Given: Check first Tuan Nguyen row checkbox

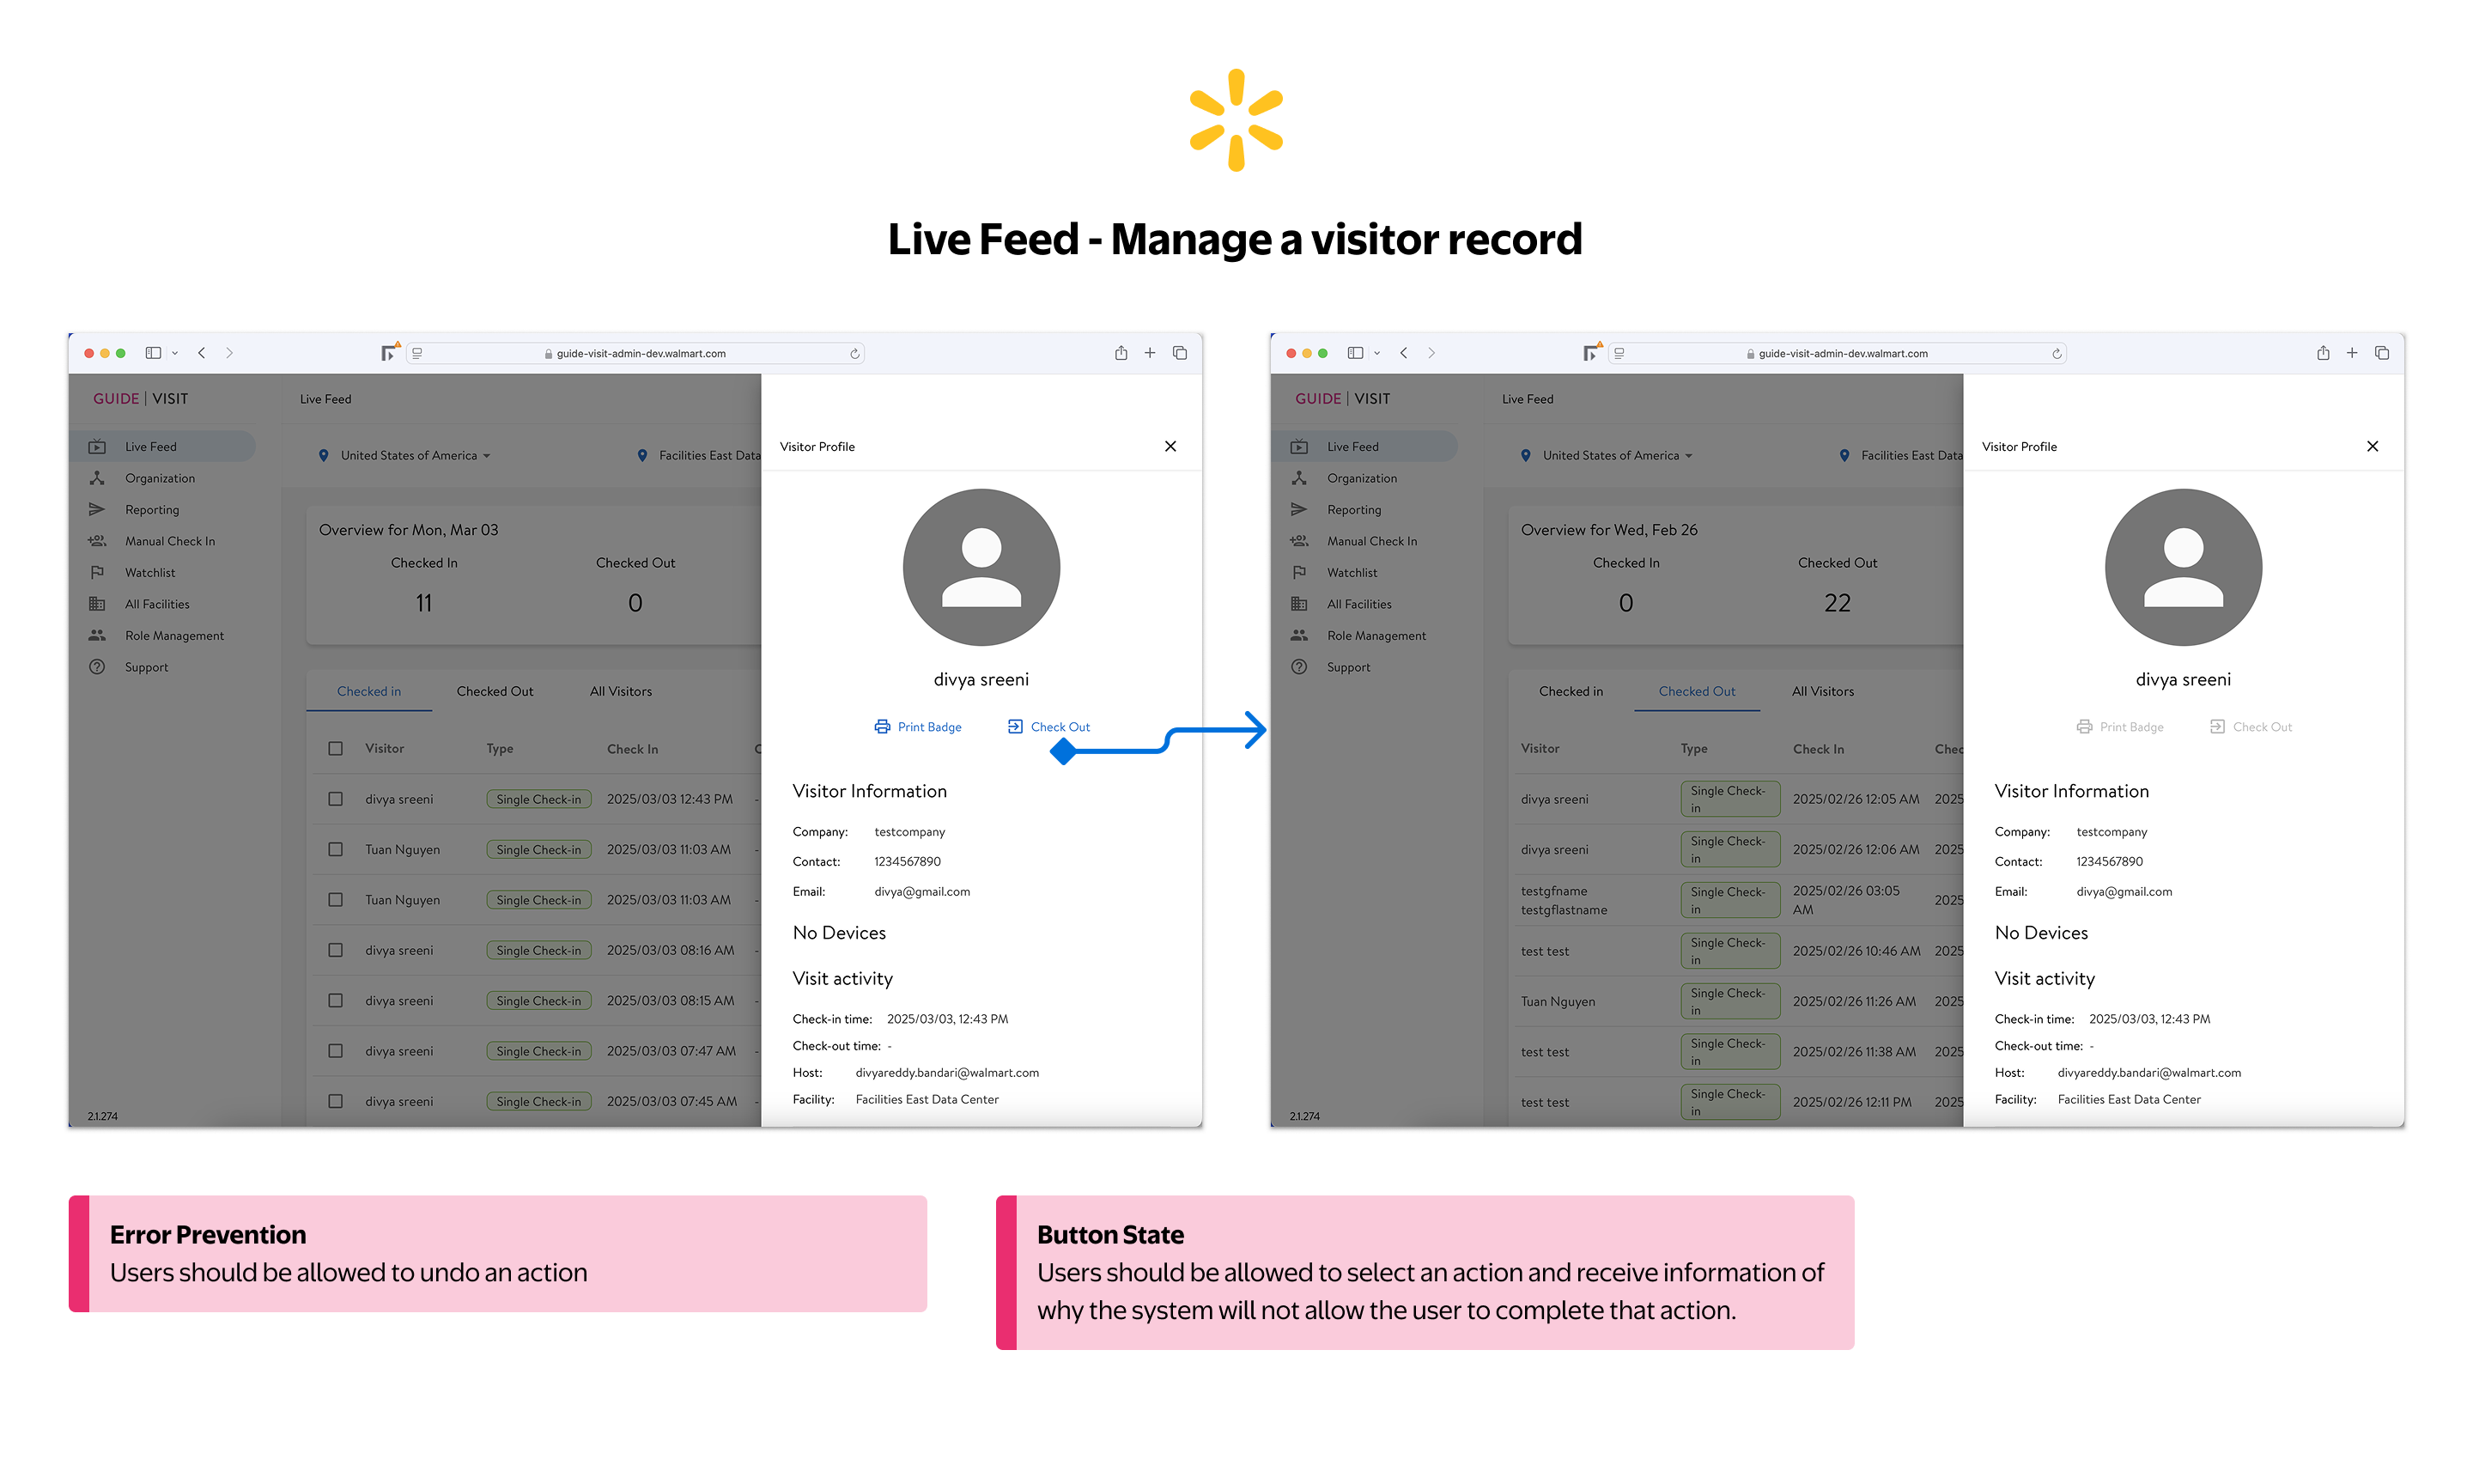Looking at the screenshot, I should click(336, 849).
